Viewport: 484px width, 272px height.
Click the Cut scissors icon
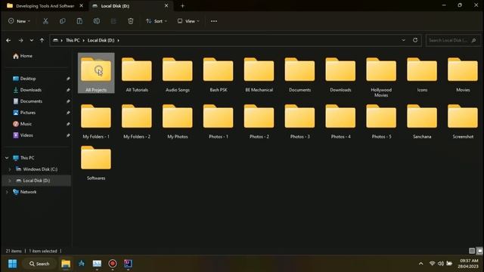click(45, 21)
